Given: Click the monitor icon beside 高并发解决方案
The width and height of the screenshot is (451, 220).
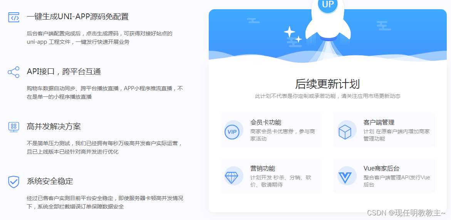Looking at the screenshot, I should [13, 127].
